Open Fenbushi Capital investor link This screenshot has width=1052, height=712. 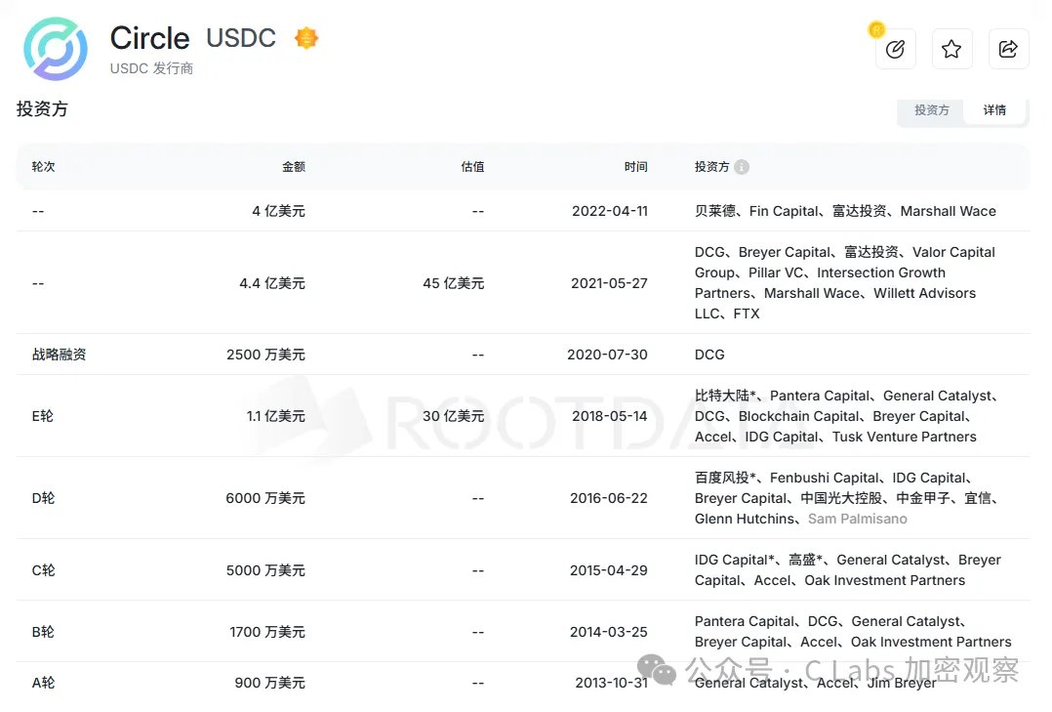pos(825,478)
